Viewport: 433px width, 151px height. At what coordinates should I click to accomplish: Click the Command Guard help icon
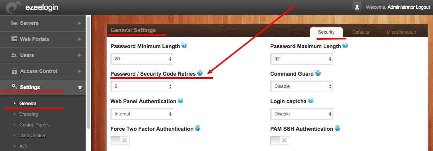tap(318, 73)
